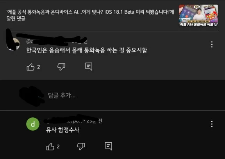
Task: Click the reply's timestamp ending in 전
Action: [94, 121]
